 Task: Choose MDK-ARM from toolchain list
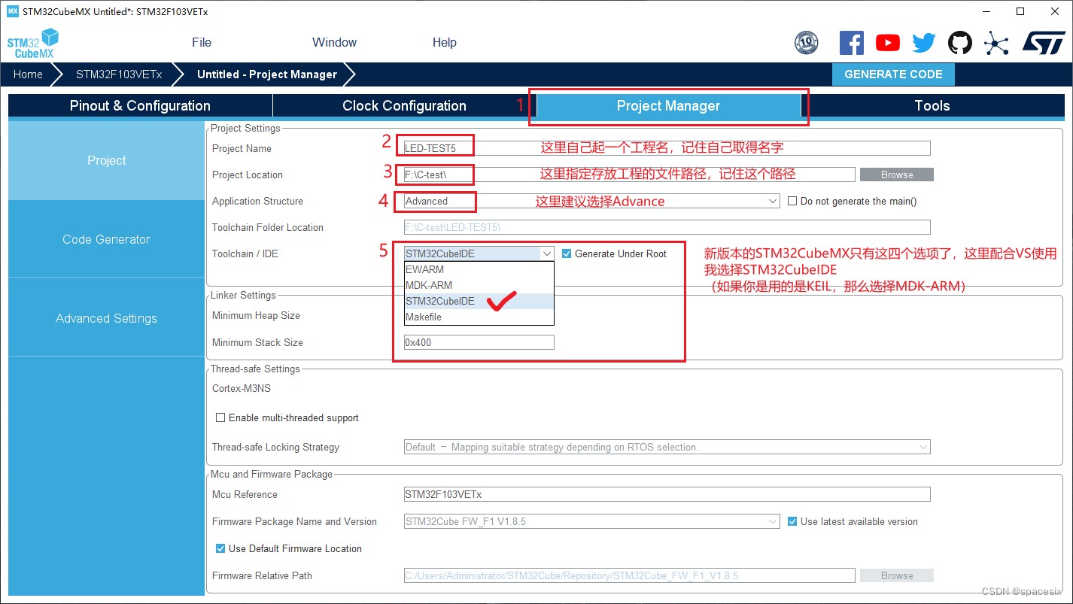click(479, 285)
